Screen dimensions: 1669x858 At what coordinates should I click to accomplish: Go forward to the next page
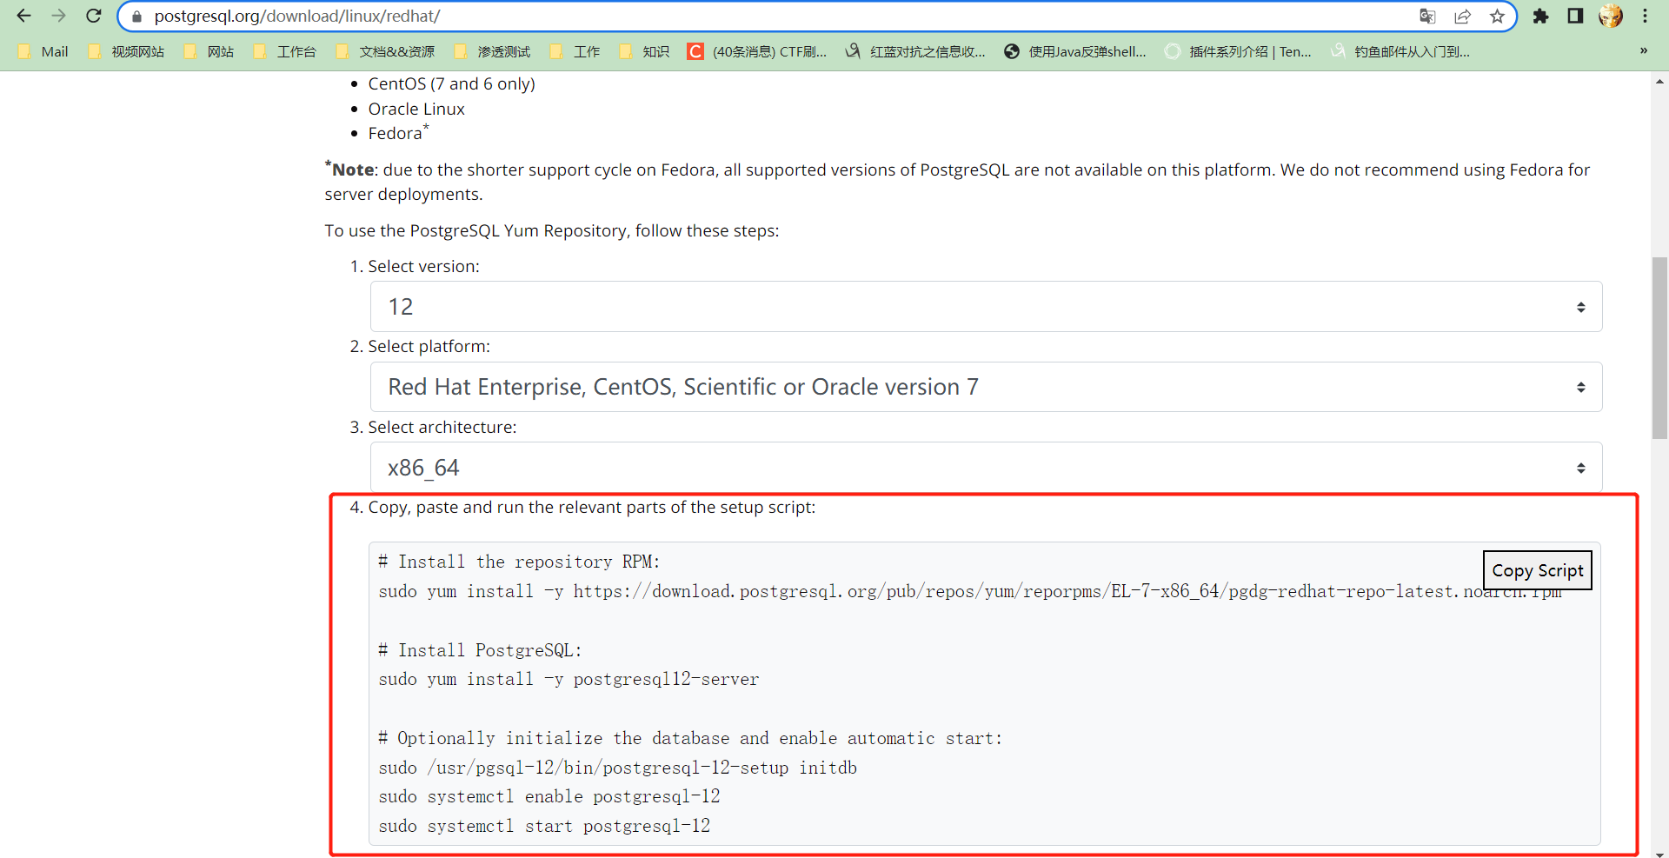tap(58, 16)
